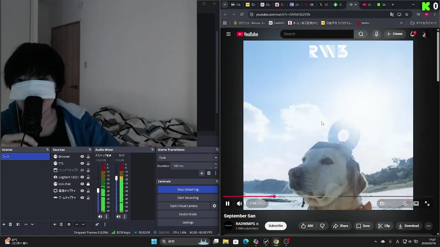Hide the kick chat source
440x247 pixels.
[82, 184]
